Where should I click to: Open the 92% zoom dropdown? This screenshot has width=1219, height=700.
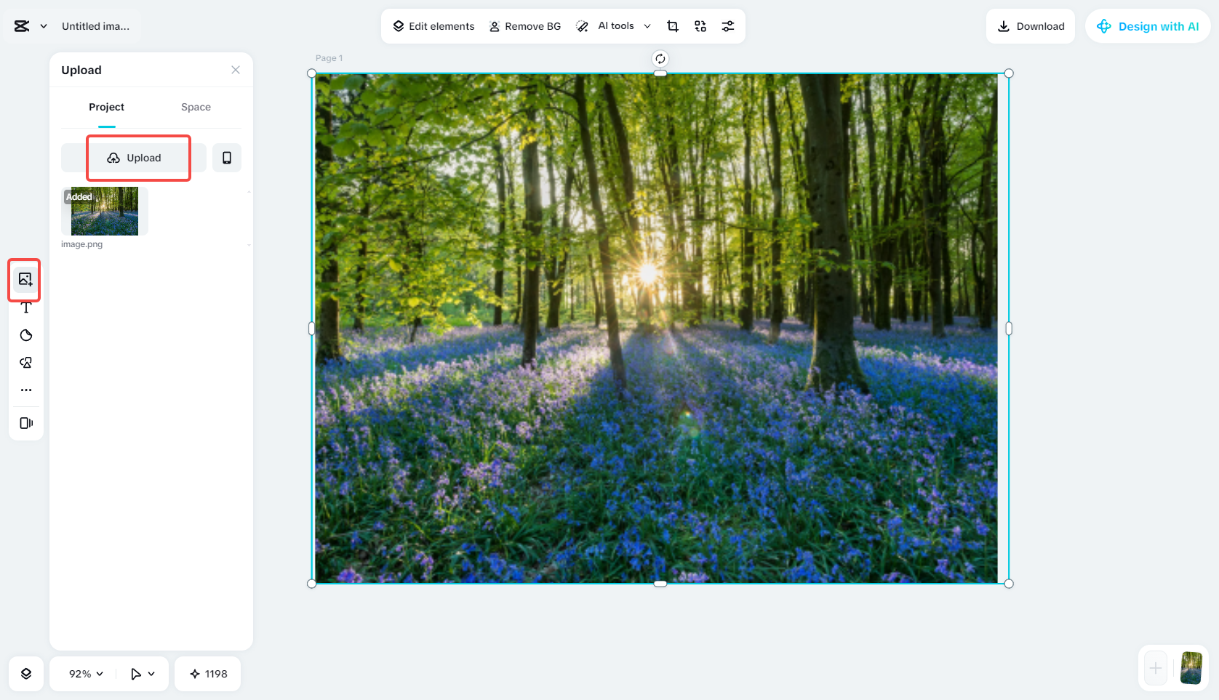86,674
